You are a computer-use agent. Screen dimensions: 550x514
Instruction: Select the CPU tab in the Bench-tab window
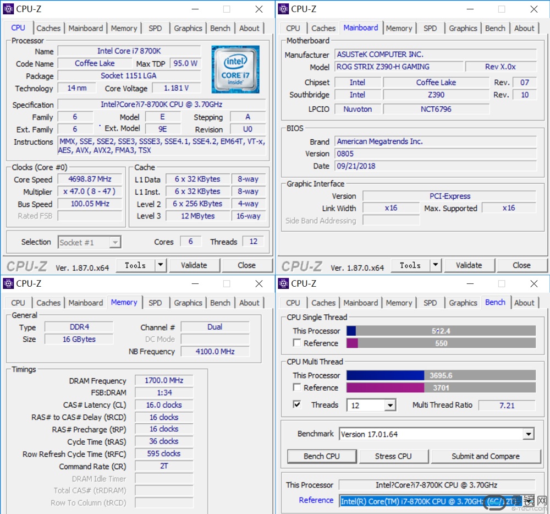(293, 303)
